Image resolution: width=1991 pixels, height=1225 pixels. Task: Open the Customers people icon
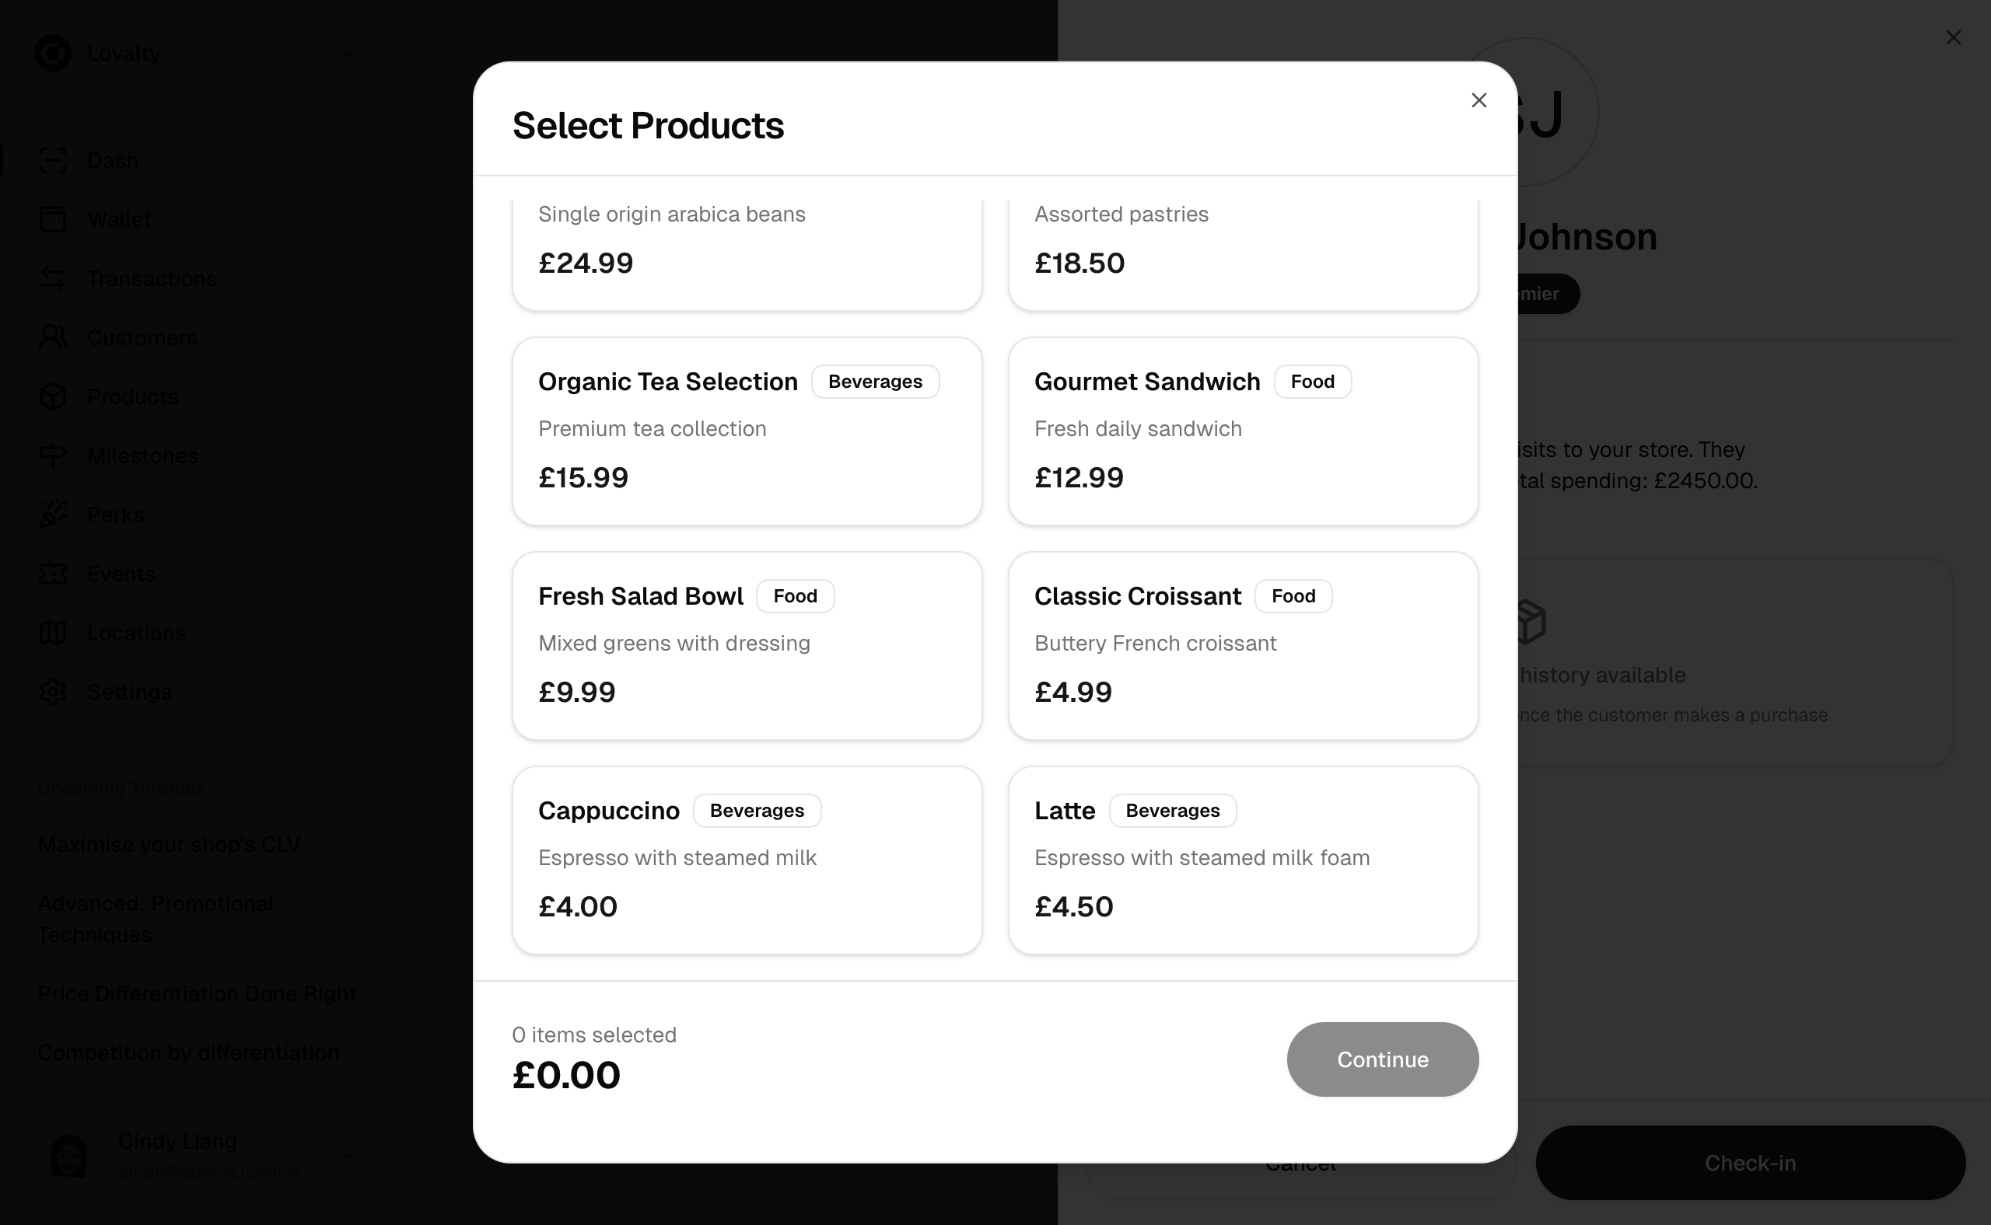pyautogui.click(x=53, y=338)
